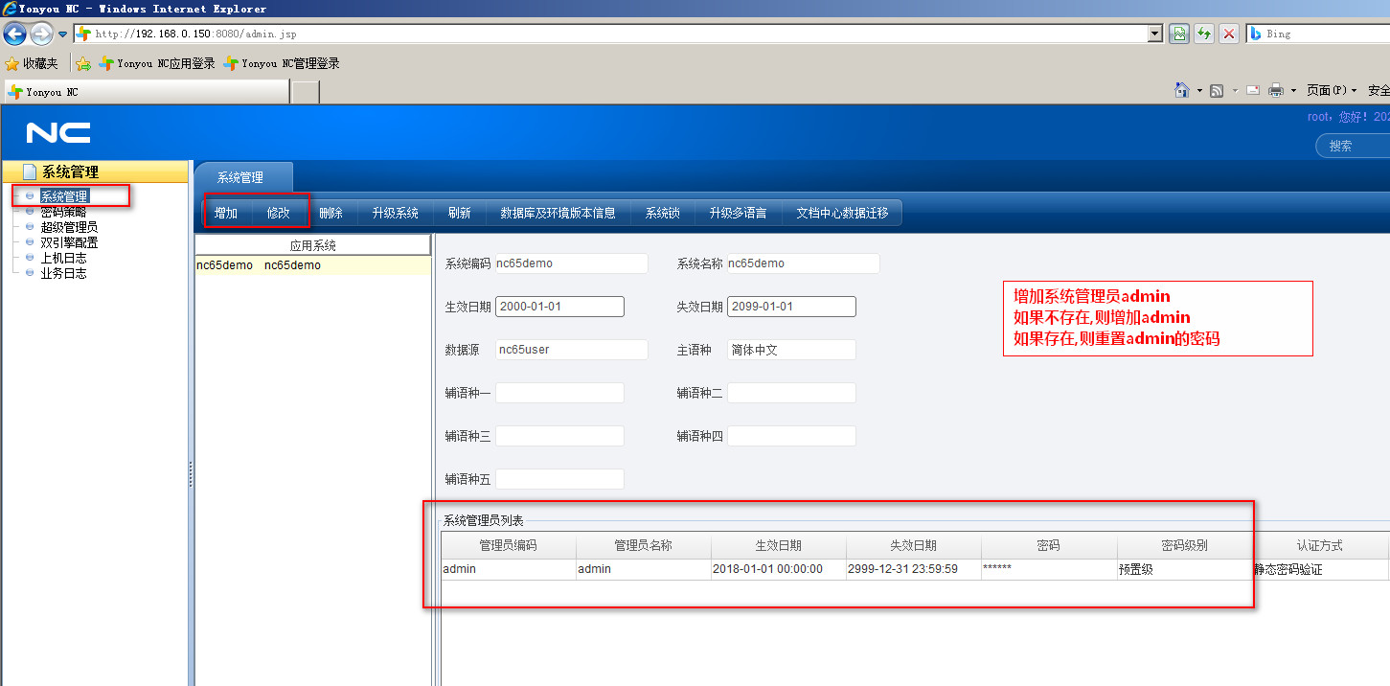Select 密码策略 in the left tree

[x=63, y=212]
